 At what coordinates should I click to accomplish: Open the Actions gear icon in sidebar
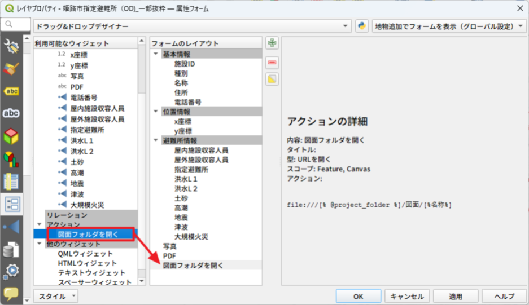point(11,272)
